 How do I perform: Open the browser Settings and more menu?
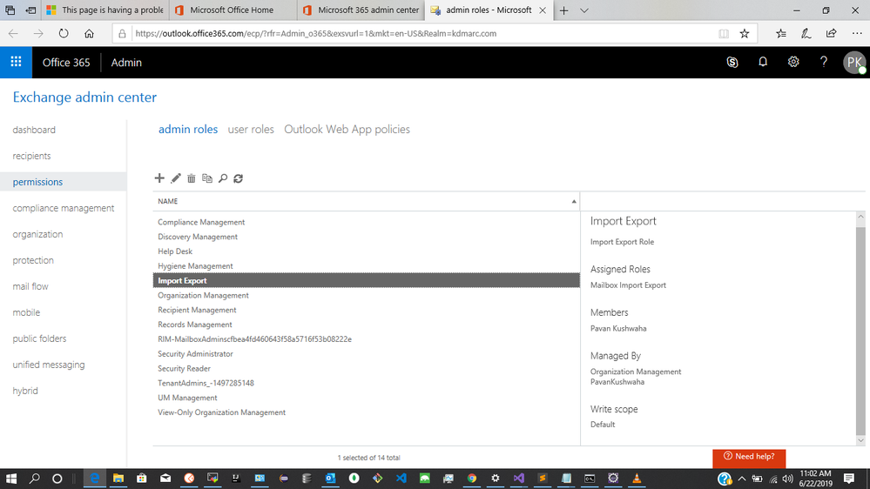click(x=857, y=33)
